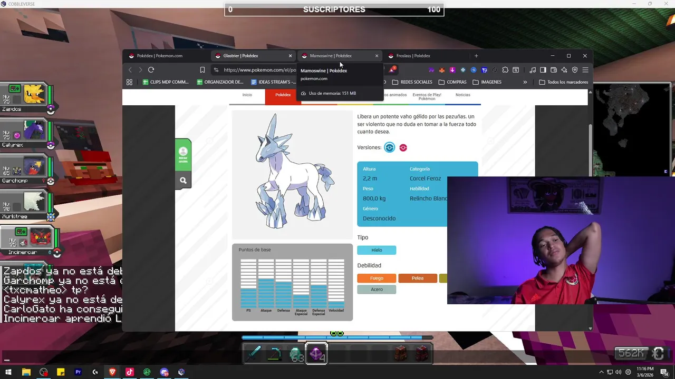The height and width of the screenshot is (379, 675).
Task: Open the CLIPS MDP COMM... bookmark
Action: 166,82
